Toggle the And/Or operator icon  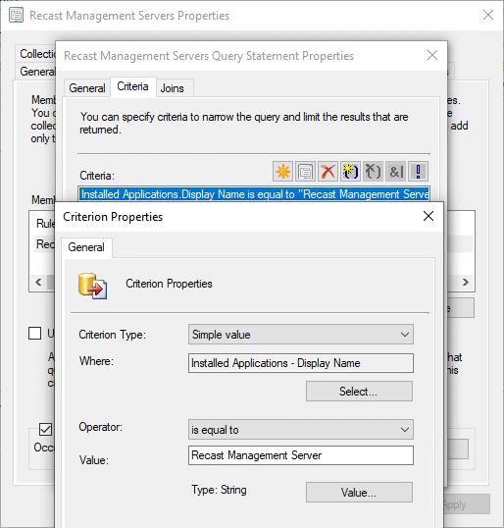pos(395,172)
